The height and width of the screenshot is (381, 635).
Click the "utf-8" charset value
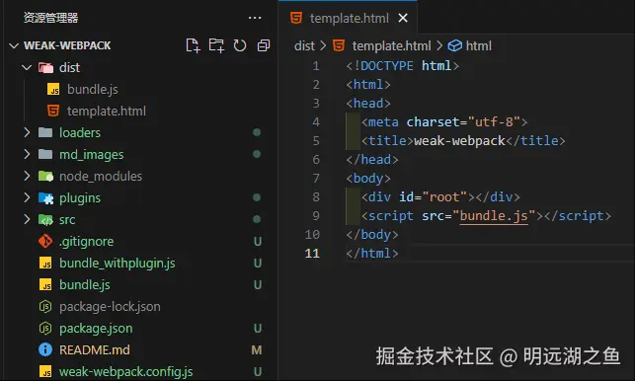click(494, 121)
